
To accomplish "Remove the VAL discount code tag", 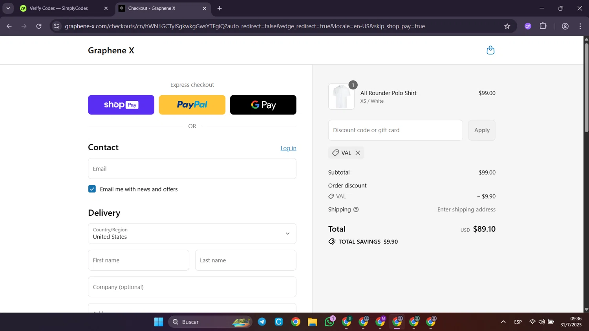I will pyautogui.click(x=358, y=153).
